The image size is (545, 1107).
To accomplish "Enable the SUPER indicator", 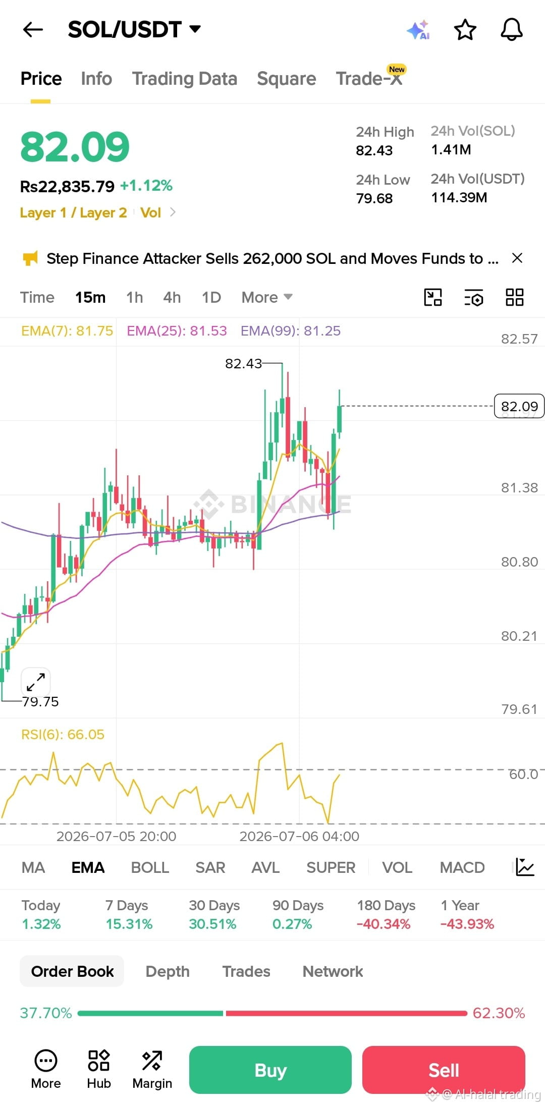I will (x=331, y=867).
